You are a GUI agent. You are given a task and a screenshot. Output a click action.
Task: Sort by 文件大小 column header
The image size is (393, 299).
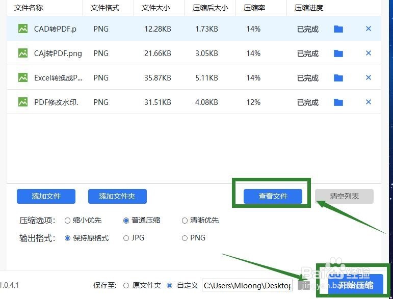coord(156,8)
